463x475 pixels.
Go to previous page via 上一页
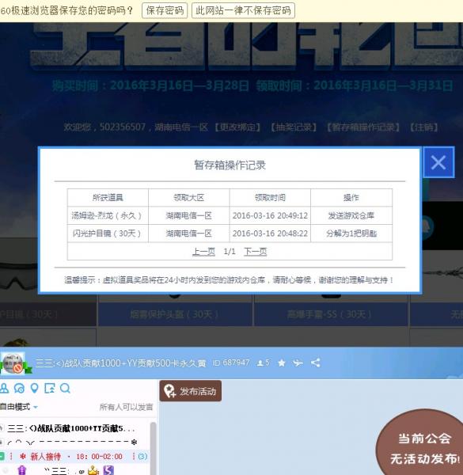tap(203, 252)
